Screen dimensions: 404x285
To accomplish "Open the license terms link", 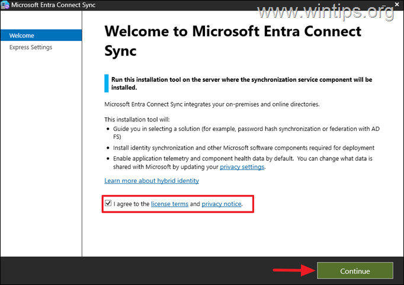I will point(169,204).
